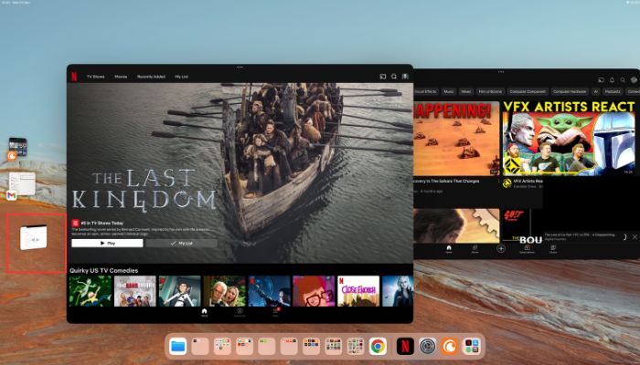This screenshot has width=640, height=365.
Task: Open the My List tab in Netflix header
Action: [x=181, y=77]
